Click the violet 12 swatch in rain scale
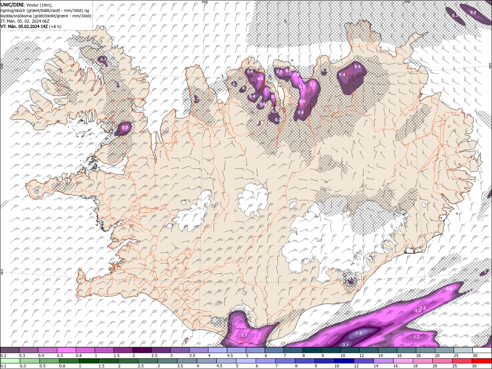 tap(364, 361)
